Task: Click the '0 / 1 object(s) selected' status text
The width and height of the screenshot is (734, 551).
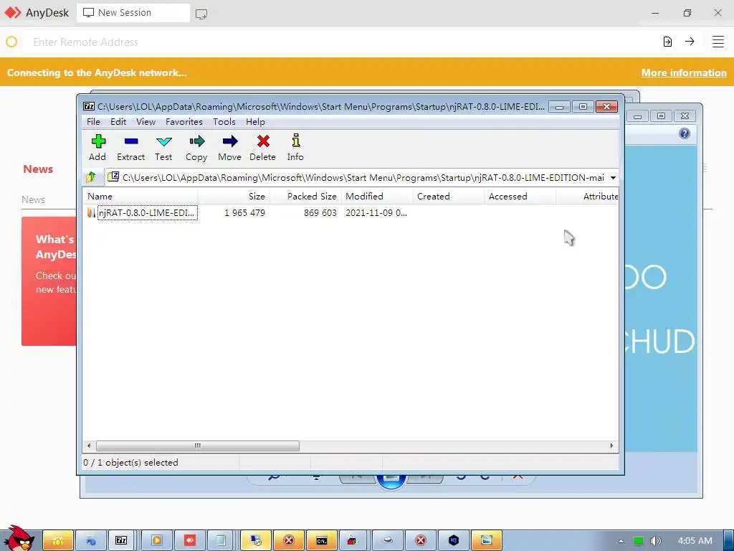Action: 130,463
